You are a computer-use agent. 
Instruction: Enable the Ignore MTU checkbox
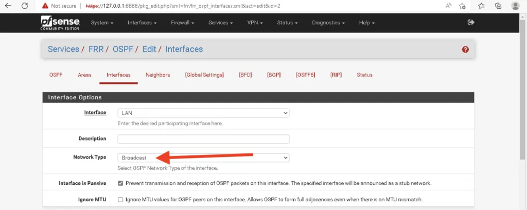pos(120,200)
